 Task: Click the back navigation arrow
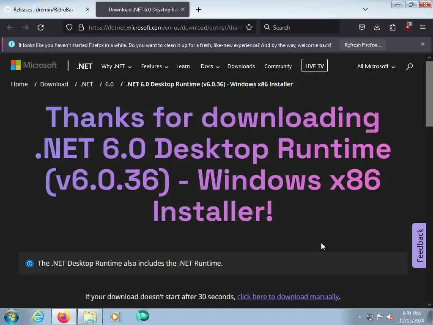click(x=10, y=28)
